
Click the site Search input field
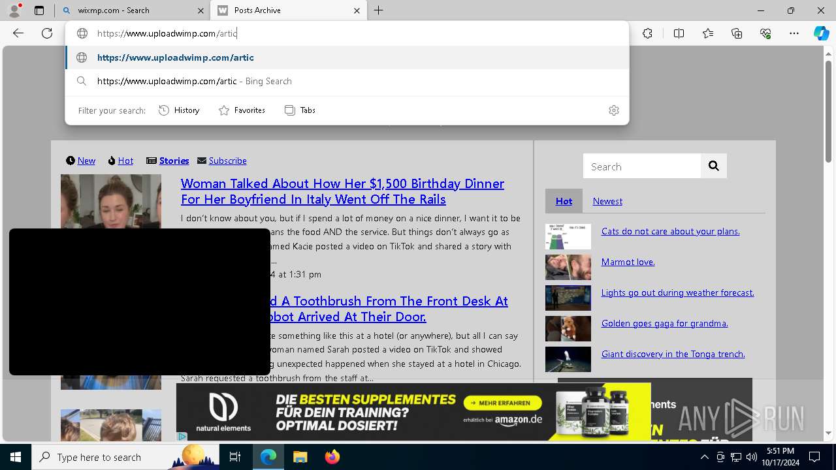point(642,166)
